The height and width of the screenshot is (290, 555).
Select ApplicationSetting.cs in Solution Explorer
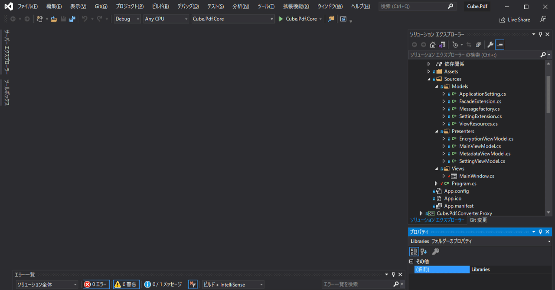[x=482, y=94]
